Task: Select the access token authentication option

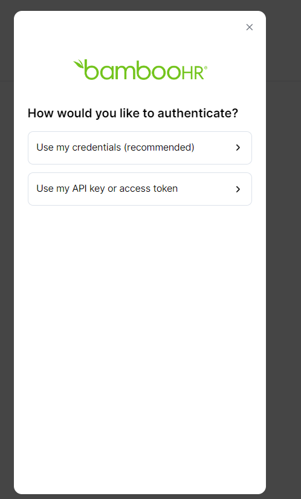Action: coord(140,189)
